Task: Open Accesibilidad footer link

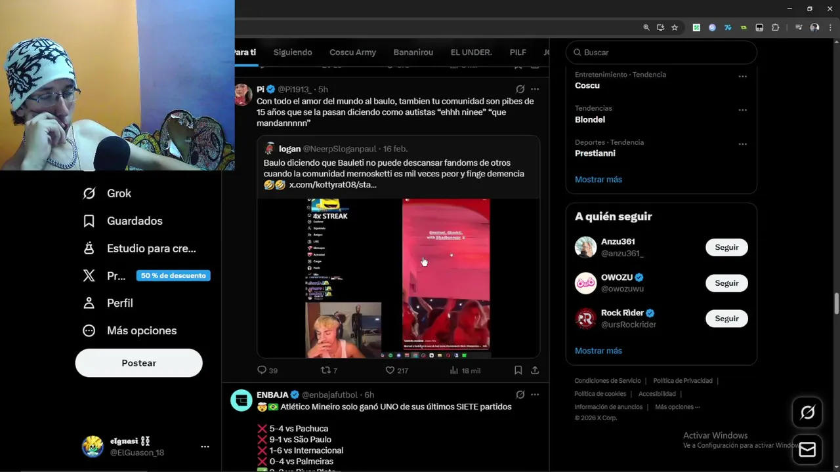Action: (657, 394)
